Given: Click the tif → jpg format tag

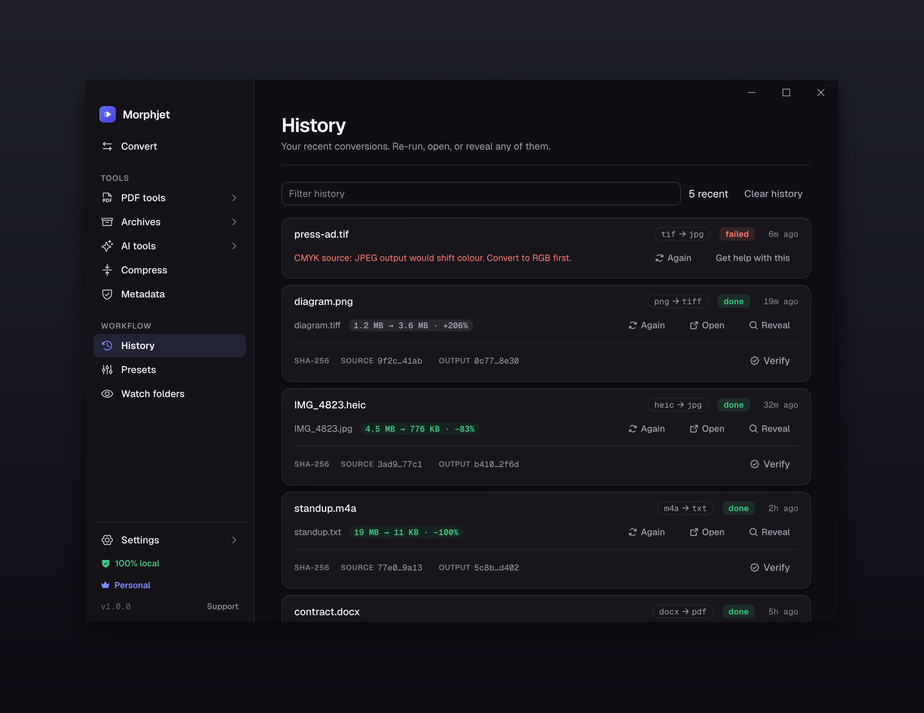Looking at the screenshot, I should (x=682, y=234).
